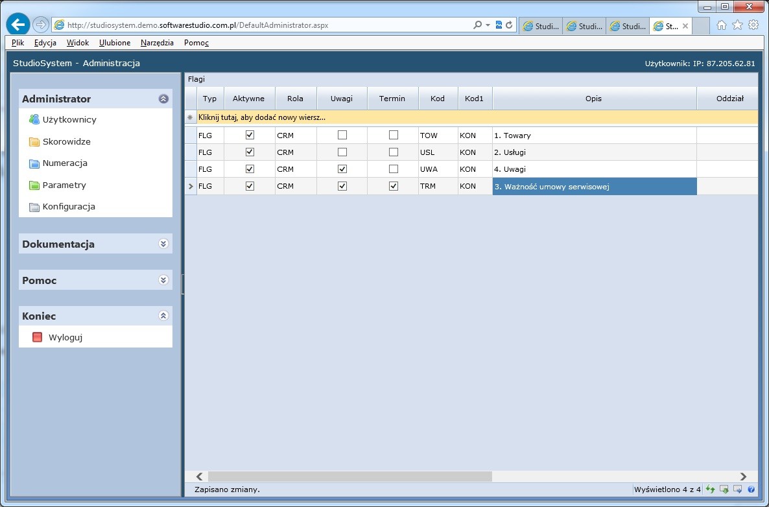Select the '4. Uwagi' description cell
Viewport: 769px width, 507px height.
[595, 169]
